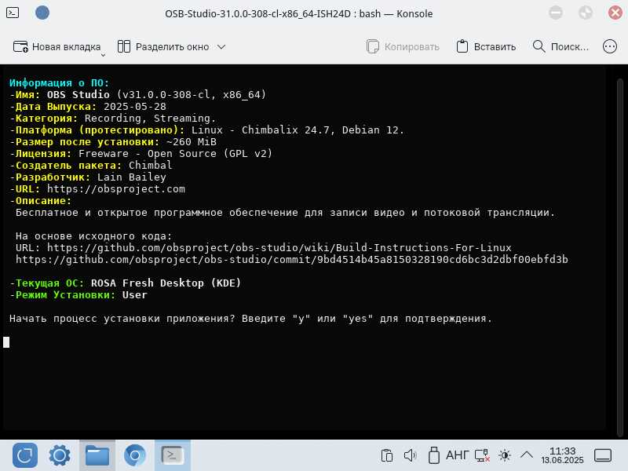
Task: Open a new Konsole tab
Action: tap(57, 47)
